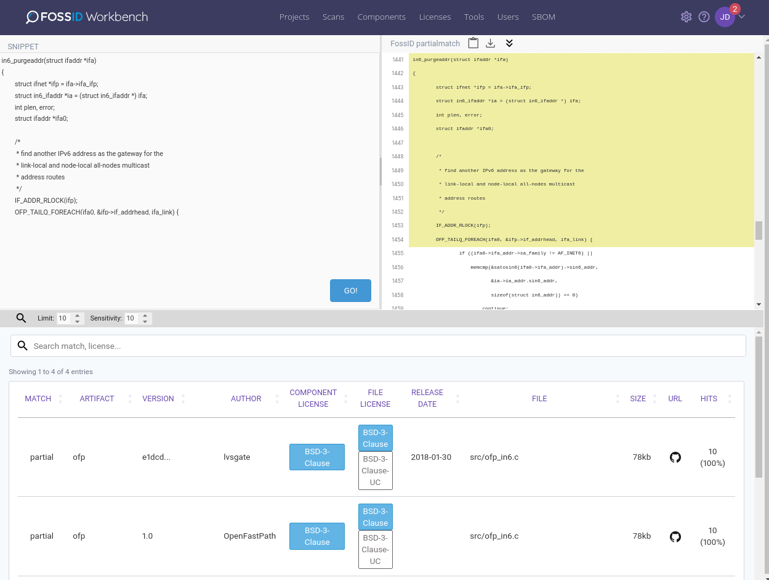Select the lvsgate author cell
Screen dimensions: 769x580
point(237,457)
